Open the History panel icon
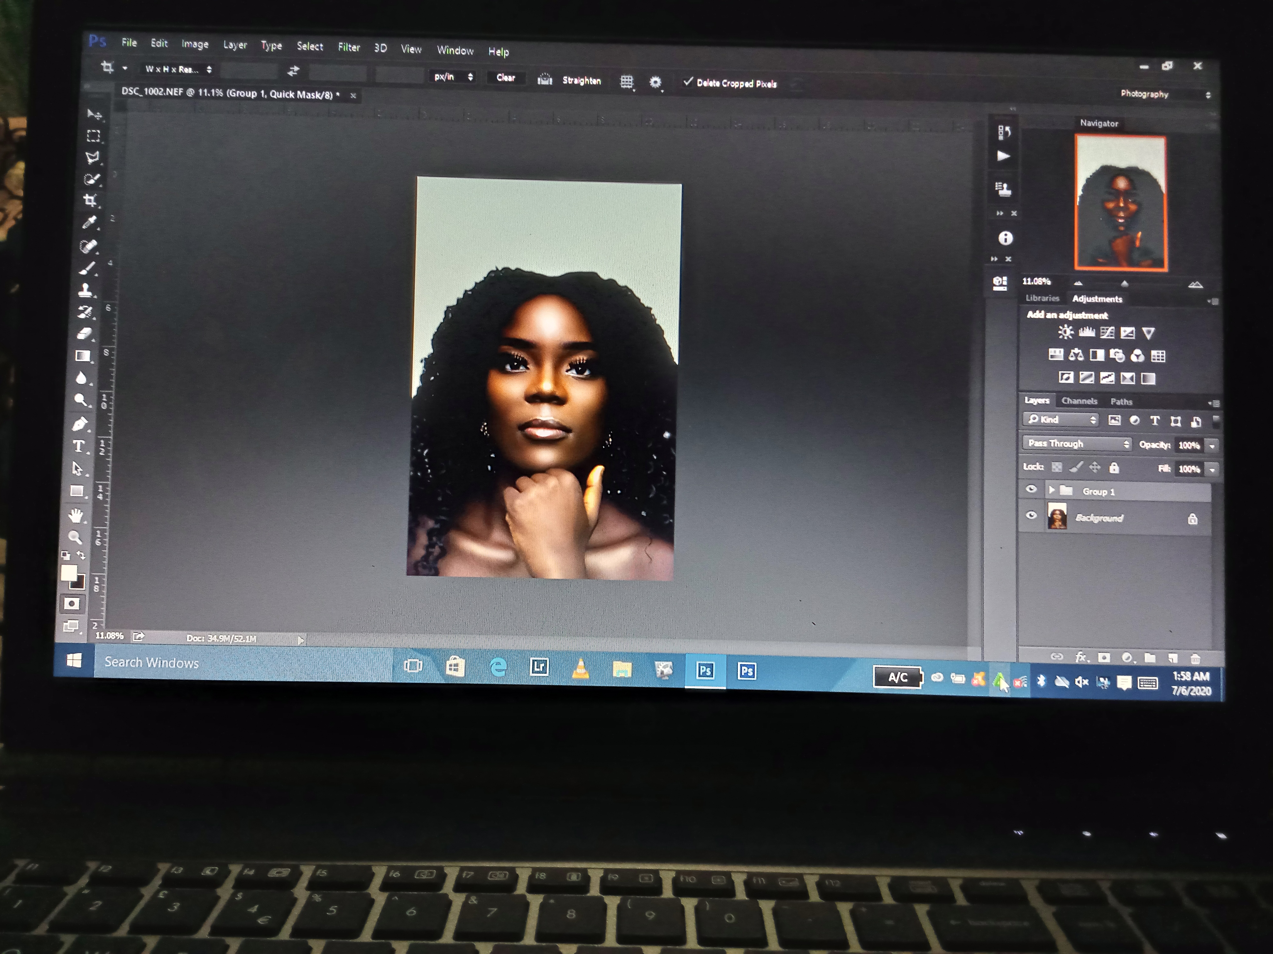Viewport: 1273px width, 954px height. click(1004, 132)
